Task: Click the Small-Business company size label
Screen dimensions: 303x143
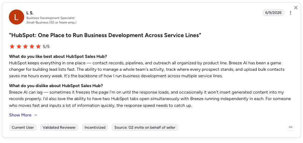Action: [x=51, y=22]
